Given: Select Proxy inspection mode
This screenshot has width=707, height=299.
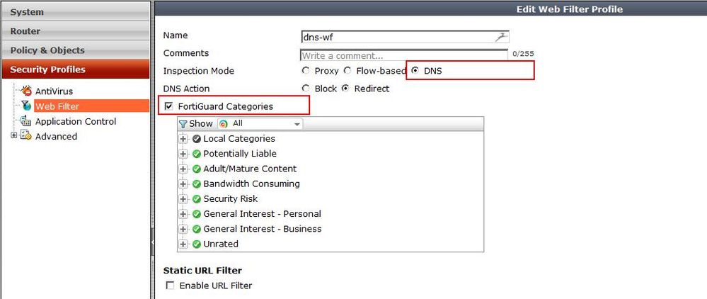Looking at the screenshot, I should [x=306, y=70].
